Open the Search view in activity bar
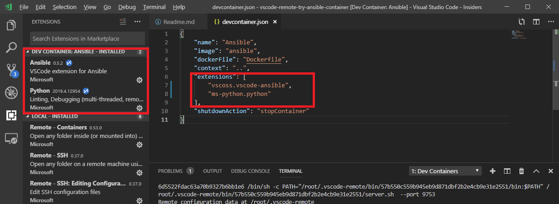The height and width of the screenshot is (204, 559). coord(11,47)
